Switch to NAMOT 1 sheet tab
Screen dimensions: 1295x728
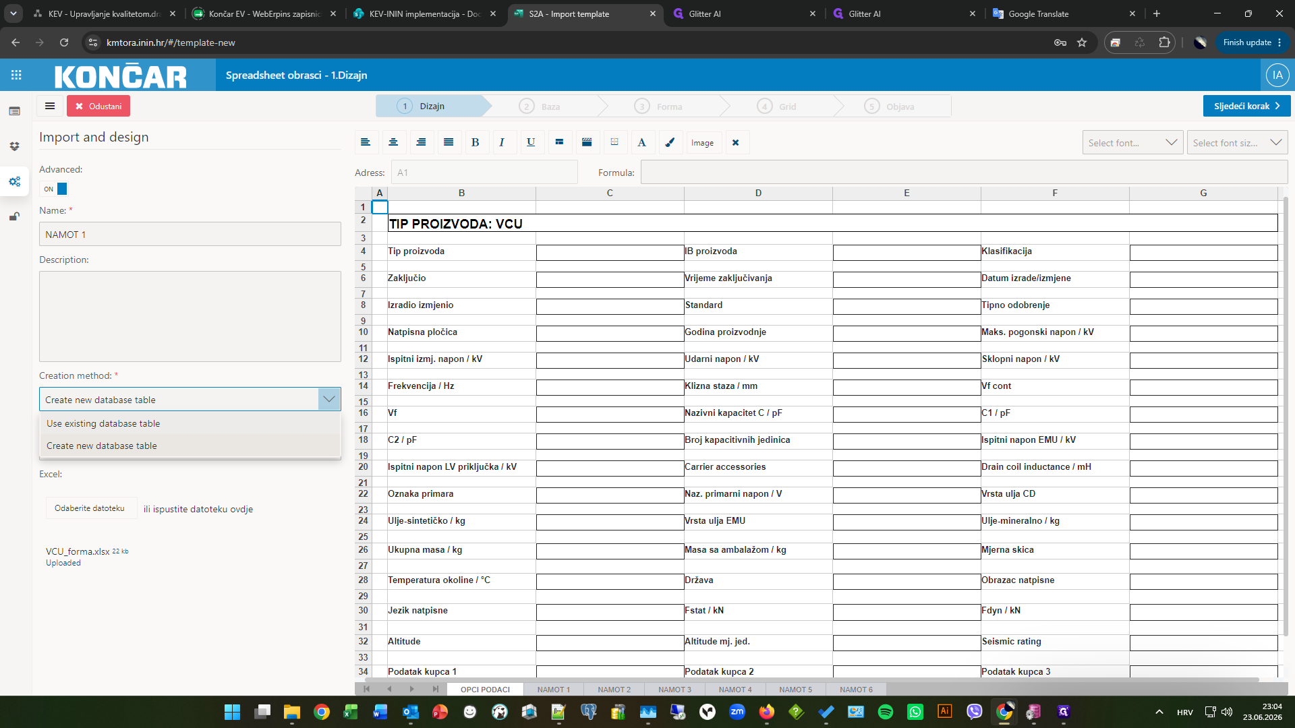point(554,690)
